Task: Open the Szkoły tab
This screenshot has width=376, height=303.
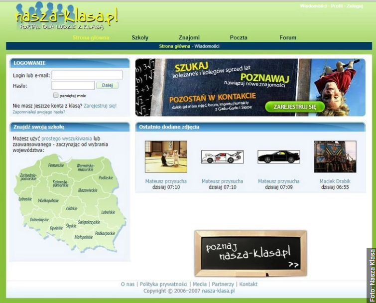Action: tap(140, 37)
